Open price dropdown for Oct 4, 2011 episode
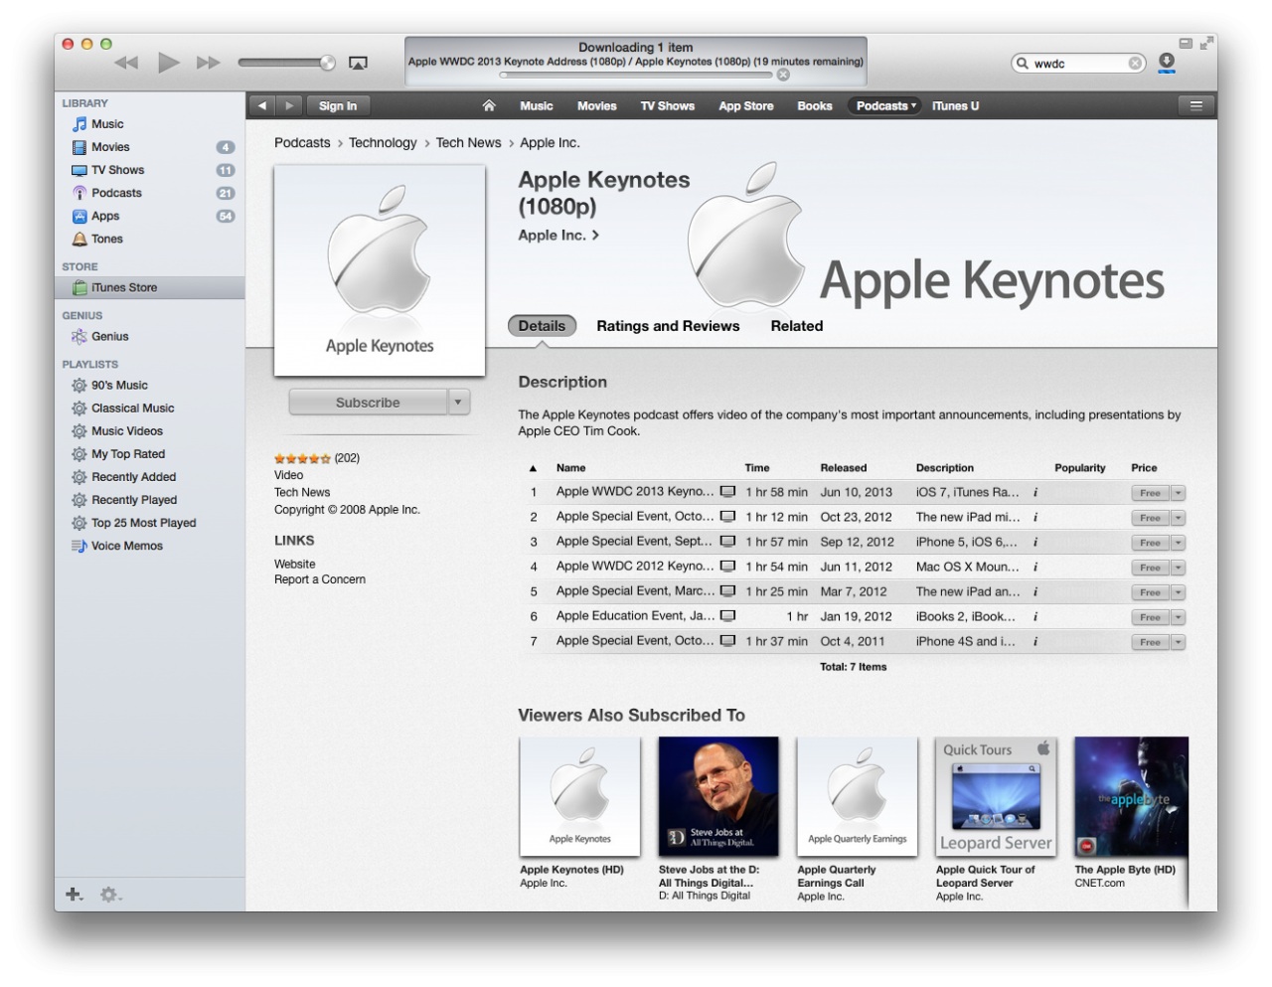1272x987 pixels. (x=1179, y=642)
